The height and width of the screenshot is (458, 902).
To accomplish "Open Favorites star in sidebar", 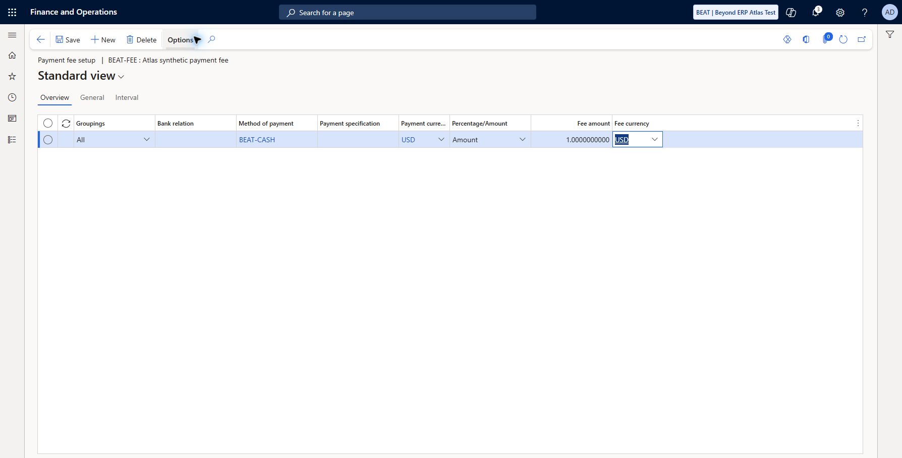I will 12,76.
